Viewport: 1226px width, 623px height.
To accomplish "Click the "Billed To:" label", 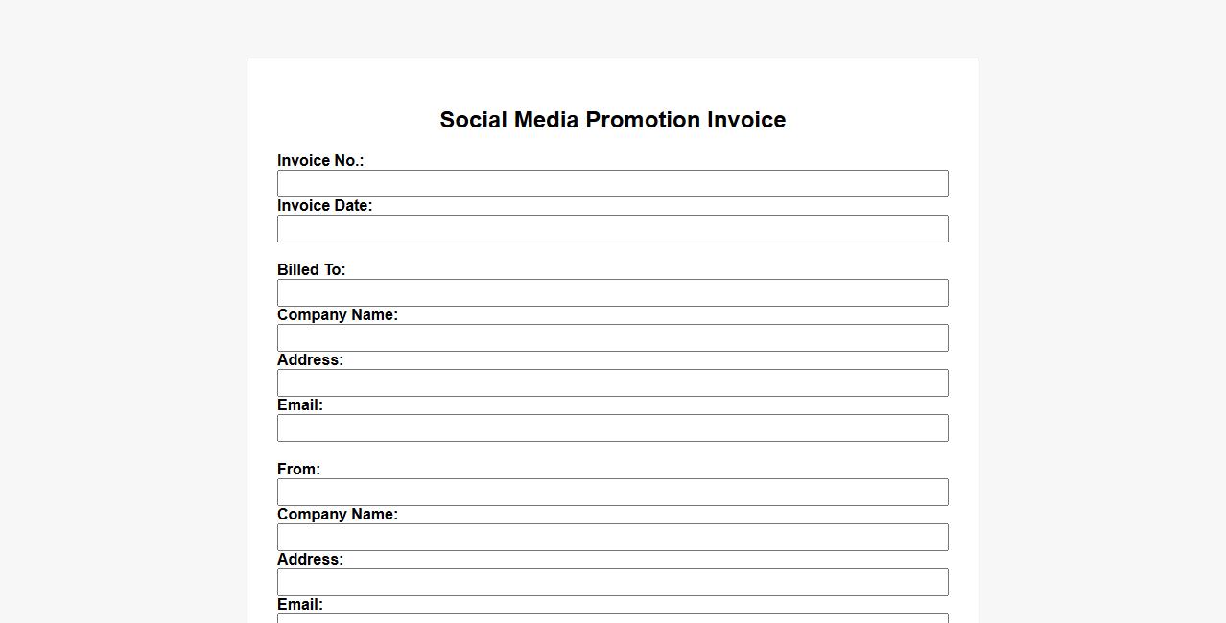I will [311, 270].
